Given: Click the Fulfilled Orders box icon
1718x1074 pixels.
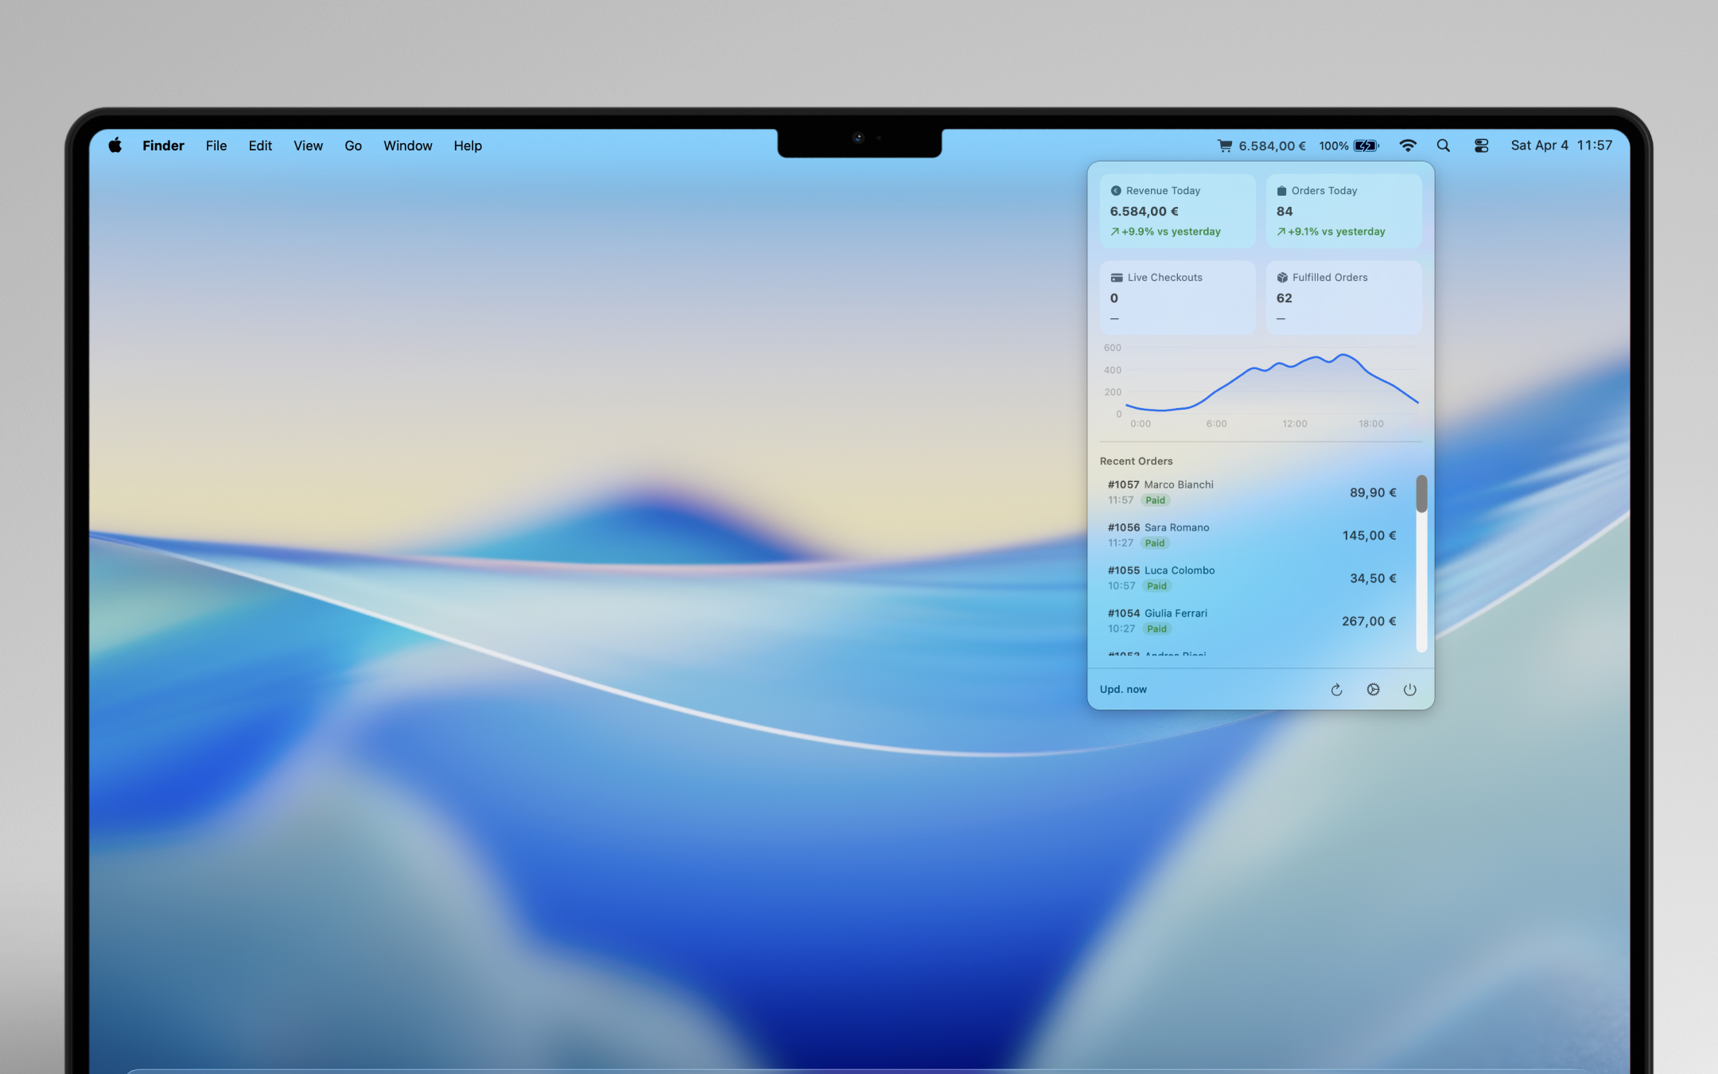Looking at the screenshot, I should [1282, 278].
